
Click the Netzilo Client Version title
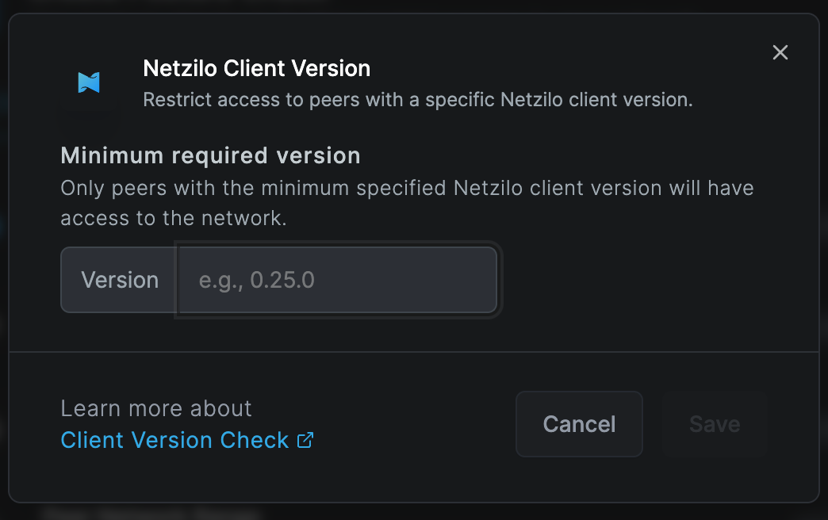(257, 69)
